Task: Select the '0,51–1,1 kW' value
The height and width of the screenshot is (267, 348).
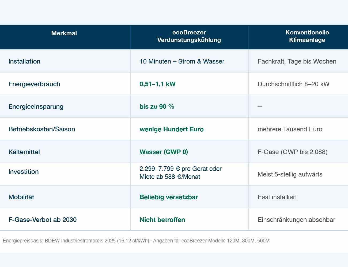Action: click(x=157, y=84)
